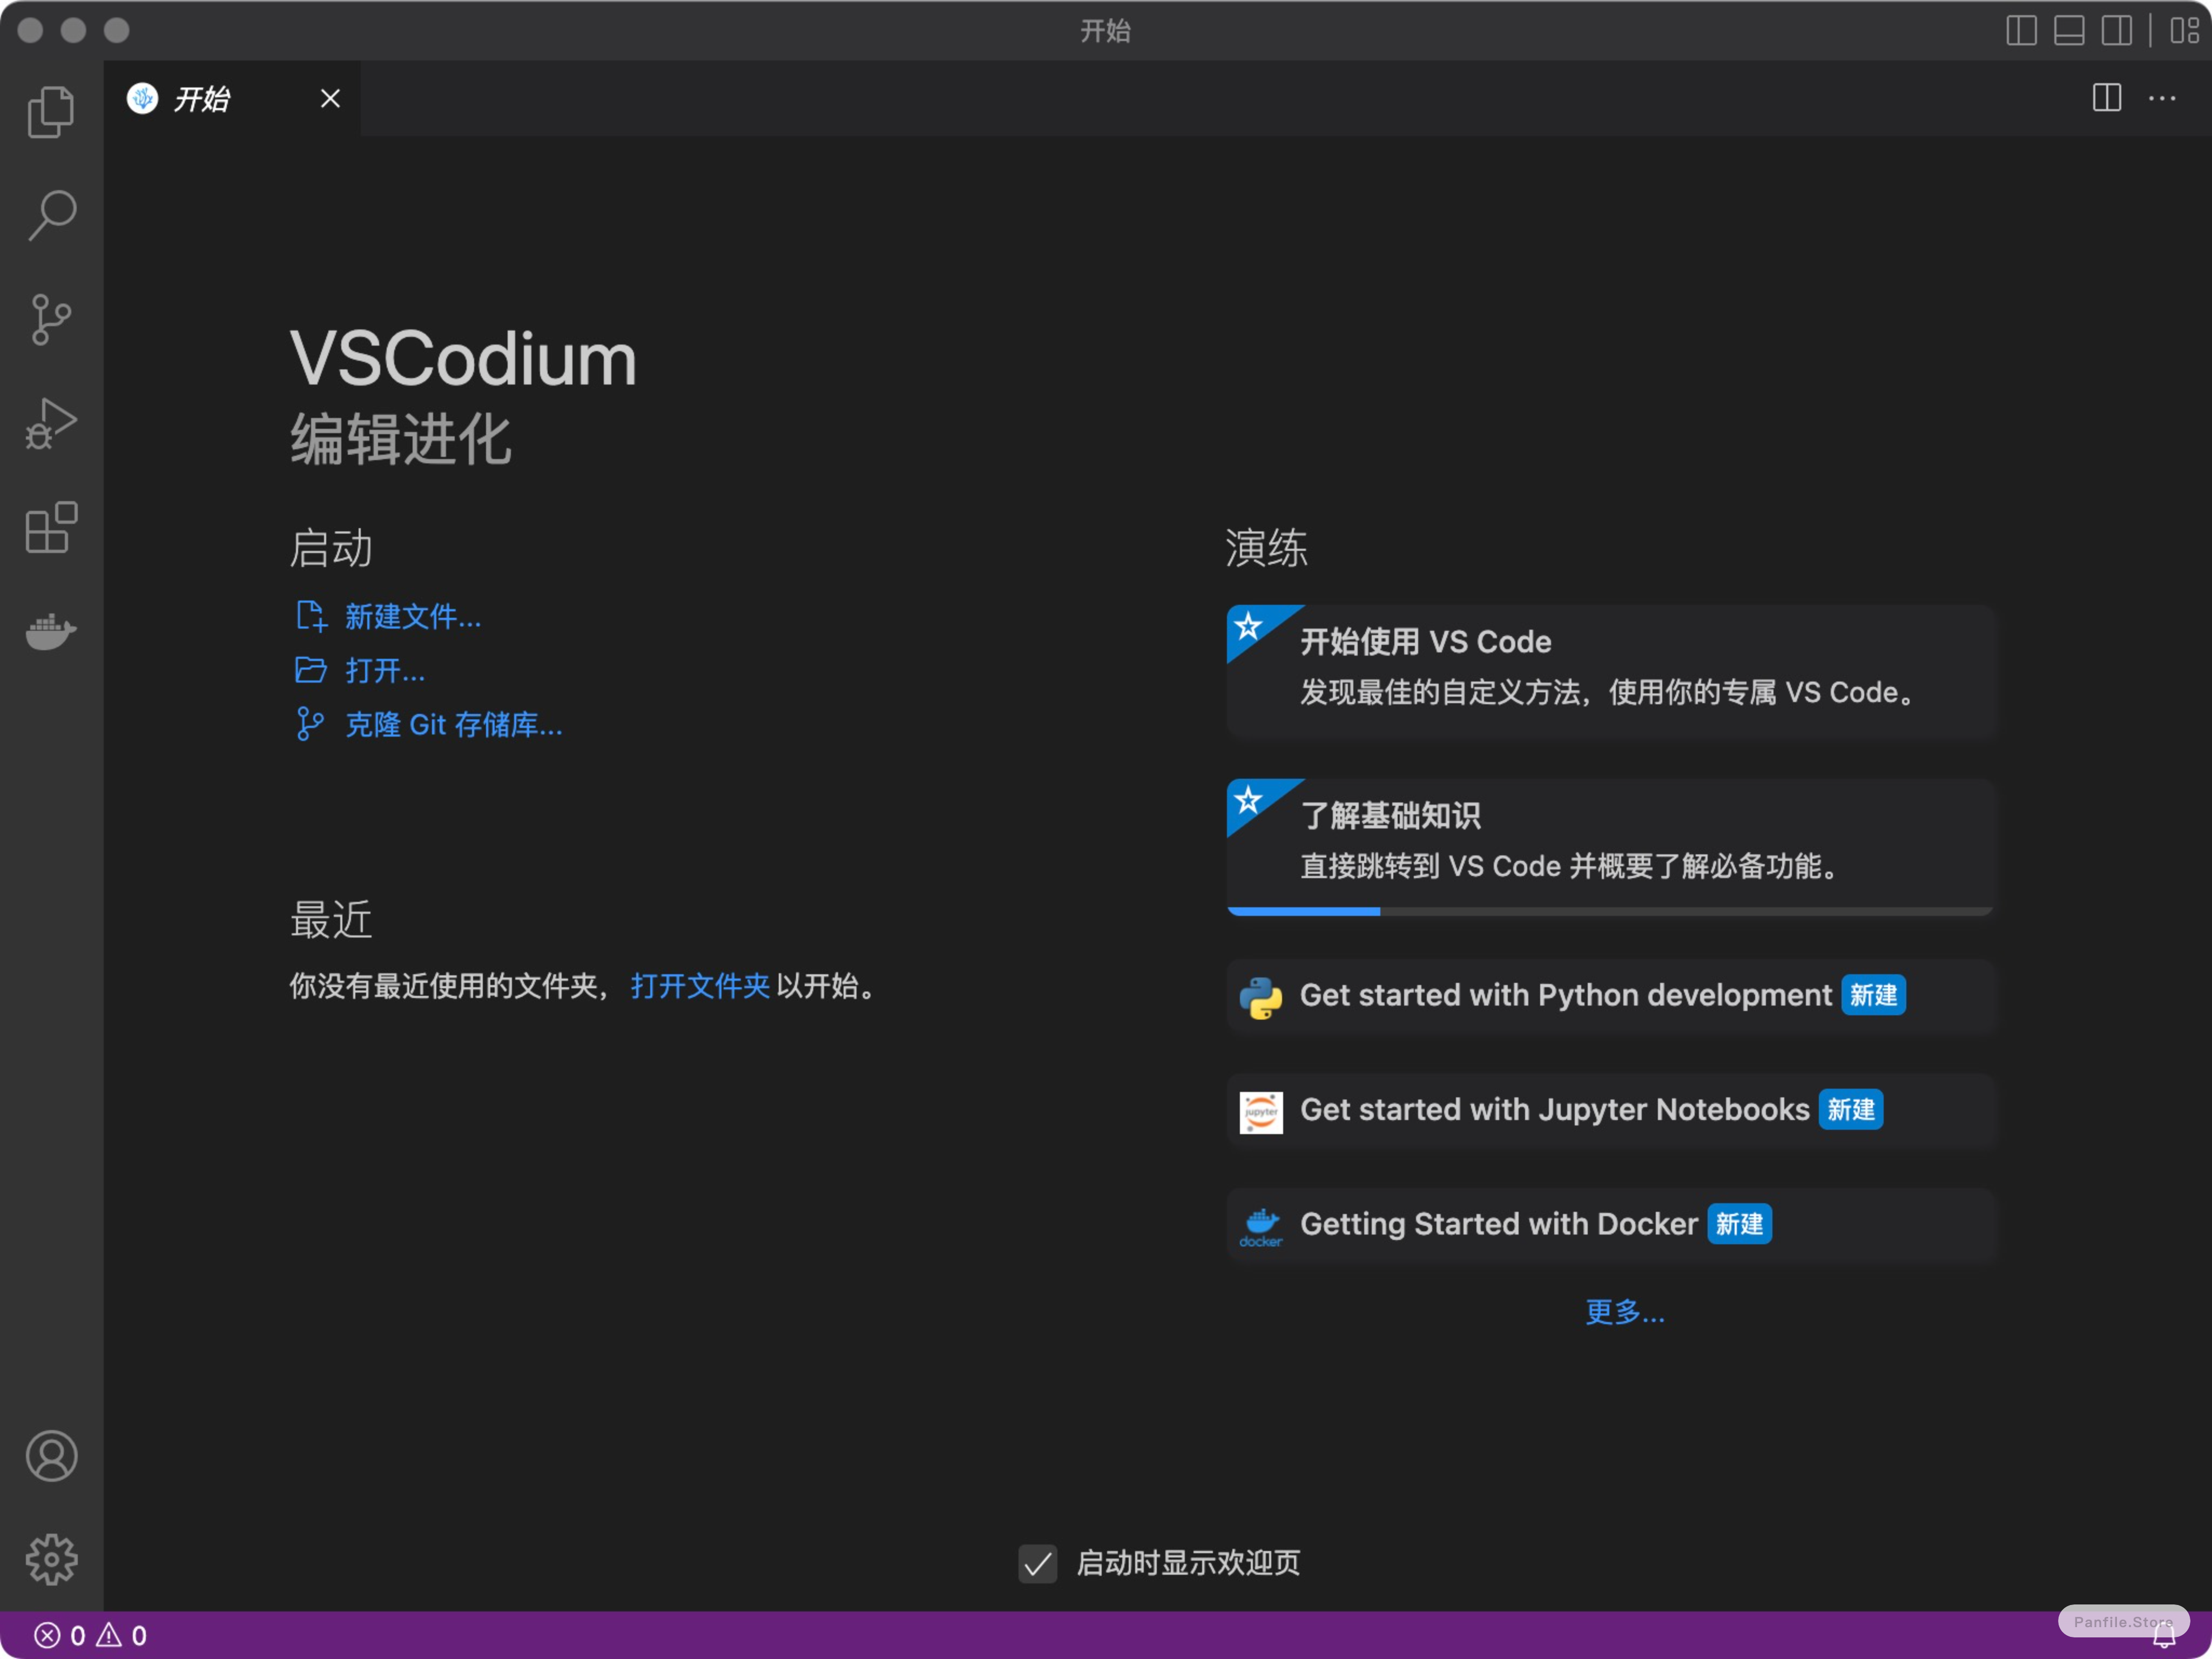This screenshot has width=2212, height=1659.
Task: Click the 新建 badge on Docker walkthrough
Action: [1740, 1224]
